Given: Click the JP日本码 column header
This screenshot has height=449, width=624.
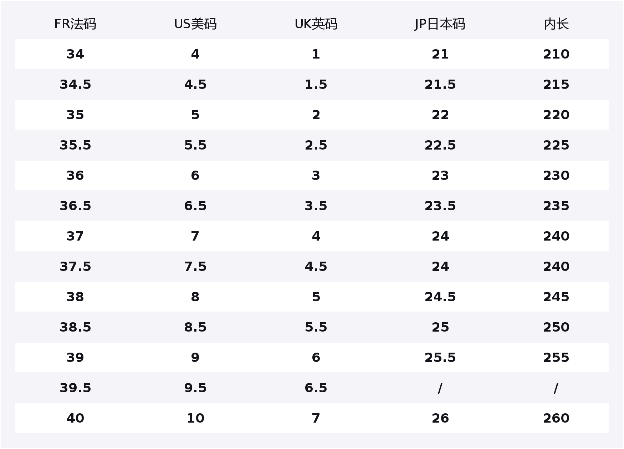Looking at the screenshot, I should (440, 24).
